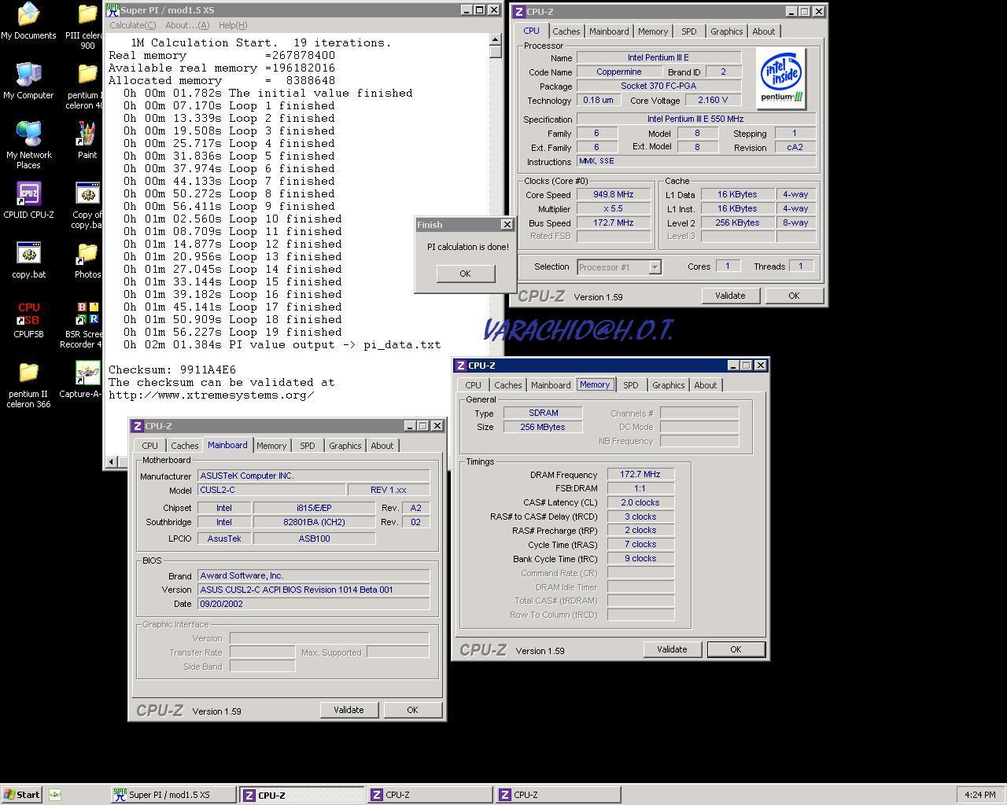Open Mainboard tab in top CPU-Z window
Screen dimensions: 1007x805
[x=609, y=31]
